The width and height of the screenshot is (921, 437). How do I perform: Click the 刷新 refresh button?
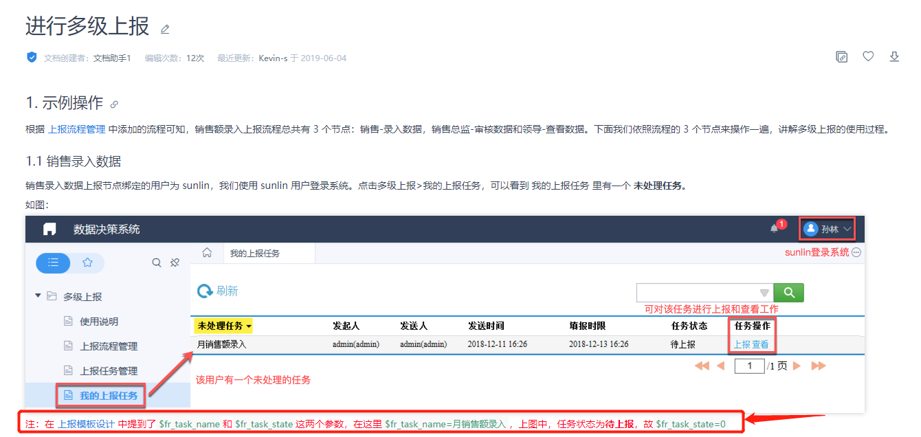pyautogui.click(x=218, y=291)
